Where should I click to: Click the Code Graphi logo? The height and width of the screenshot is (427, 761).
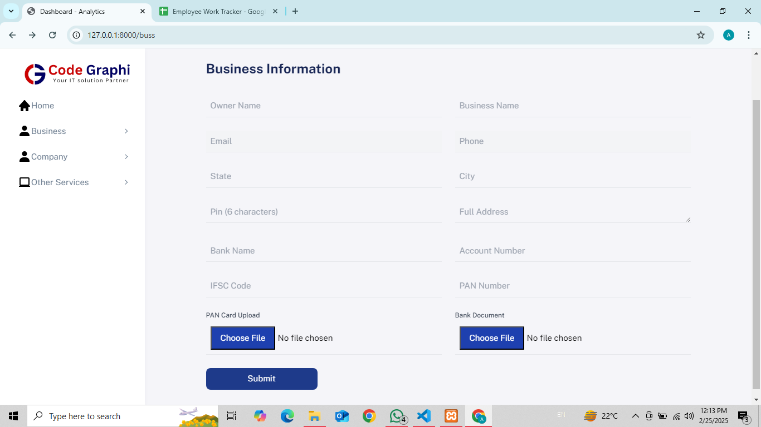point(77,73)
